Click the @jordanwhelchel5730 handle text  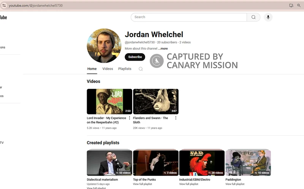140,42
